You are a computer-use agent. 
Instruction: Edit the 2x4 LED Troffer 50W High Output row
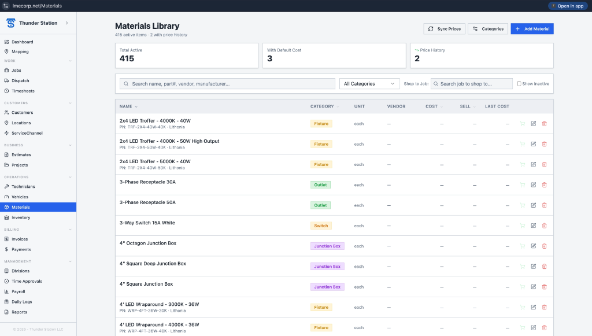pyautogui.click(x=534, y=144)
